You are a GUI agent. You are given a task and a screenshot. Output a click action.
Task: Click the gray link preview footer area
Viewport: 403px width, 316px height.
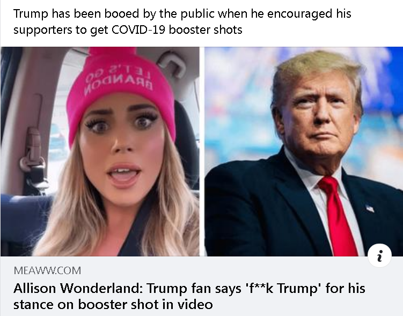pyautogui.click(x=202, y=286)
